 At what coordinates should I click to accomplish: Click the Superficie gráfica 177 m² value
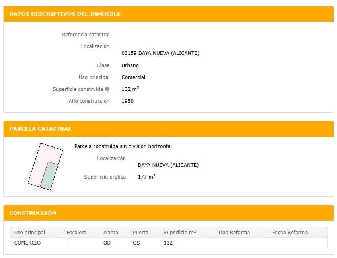tap(146, 177)
